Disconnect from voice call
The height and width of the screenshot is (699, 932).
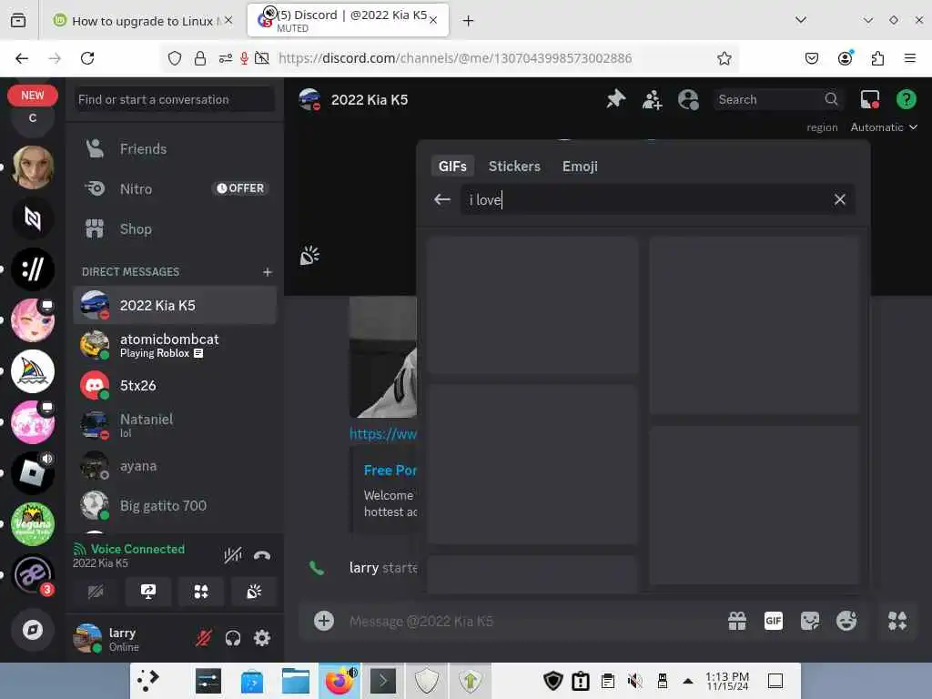click(x=261, y=555)
